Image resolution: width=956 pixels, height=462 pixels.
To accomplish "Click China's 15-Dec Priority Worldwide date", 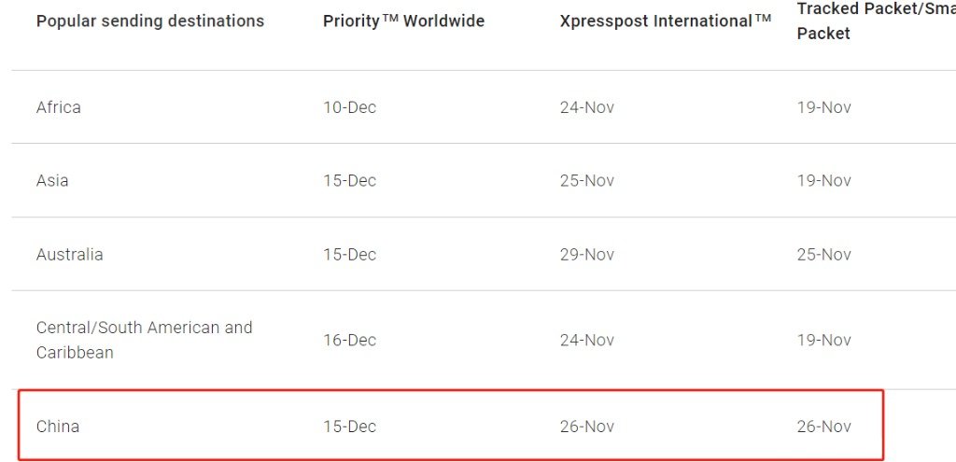I will click(350, 426).
